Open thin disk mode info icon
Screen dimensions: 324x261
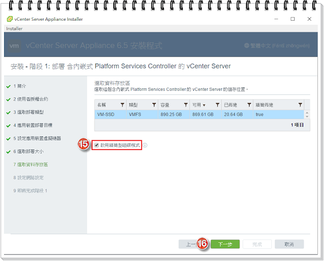(145, 145)
